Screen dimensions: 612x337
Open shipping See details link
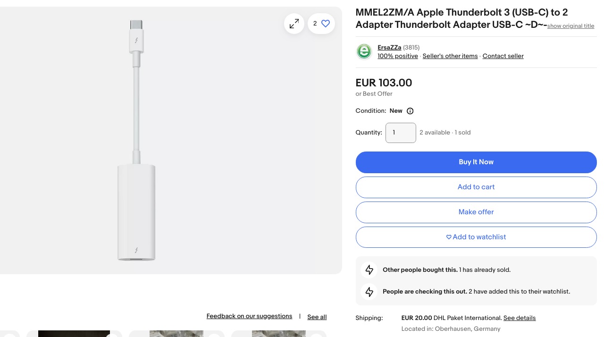pos(519,318)
